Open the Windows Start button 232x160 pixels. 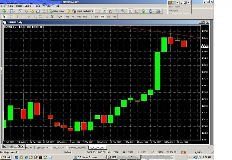click(x=6, y=157)
